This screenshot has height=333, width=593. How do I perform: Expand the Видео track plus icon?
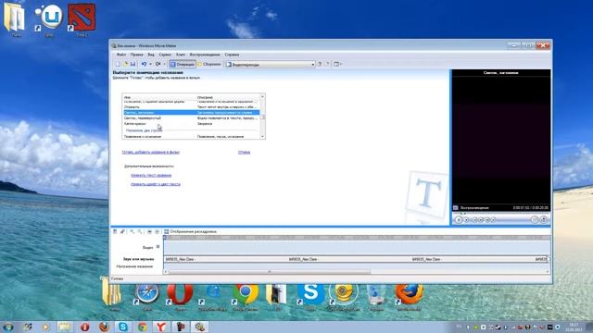pos(158,247)
